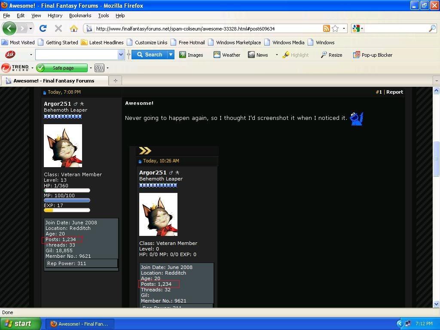Open the Search button dropdown arrow
440x330 pixels.
point(171,55)
